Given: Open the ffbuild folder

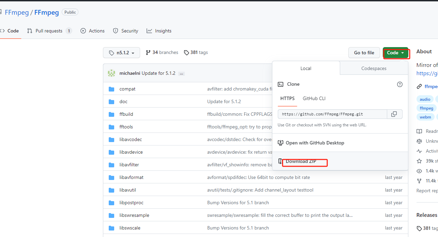Looking at the screenshot, I should [127, 114].
